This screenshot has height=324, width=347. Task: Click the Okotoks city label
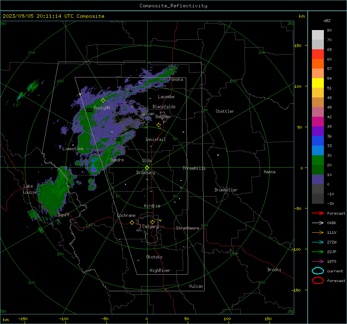pos(154,257)
